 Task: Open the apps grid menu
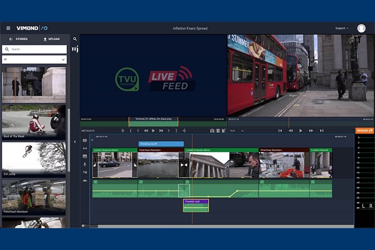coord(8,28)
